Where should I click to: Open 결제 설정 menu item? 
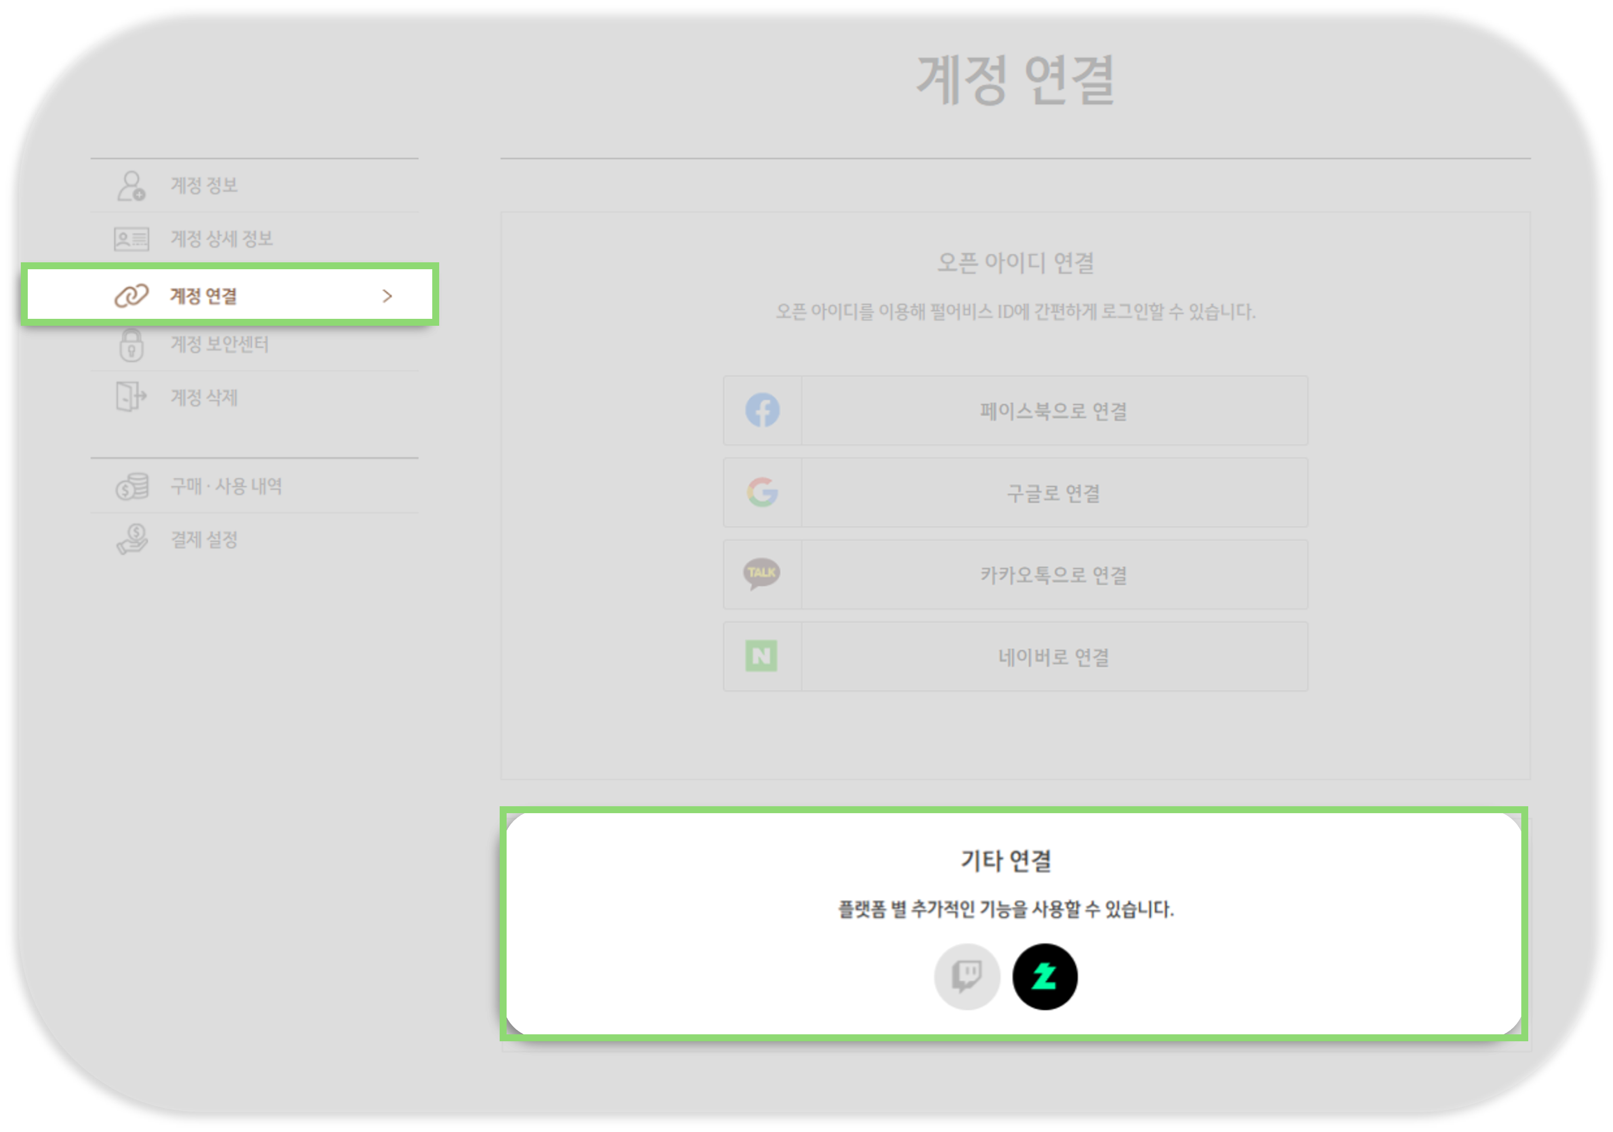[254, 539]
